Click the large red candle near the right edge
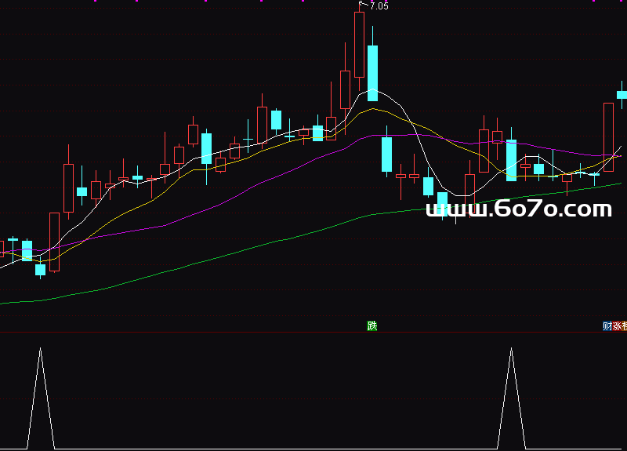 tap(608, 136)
